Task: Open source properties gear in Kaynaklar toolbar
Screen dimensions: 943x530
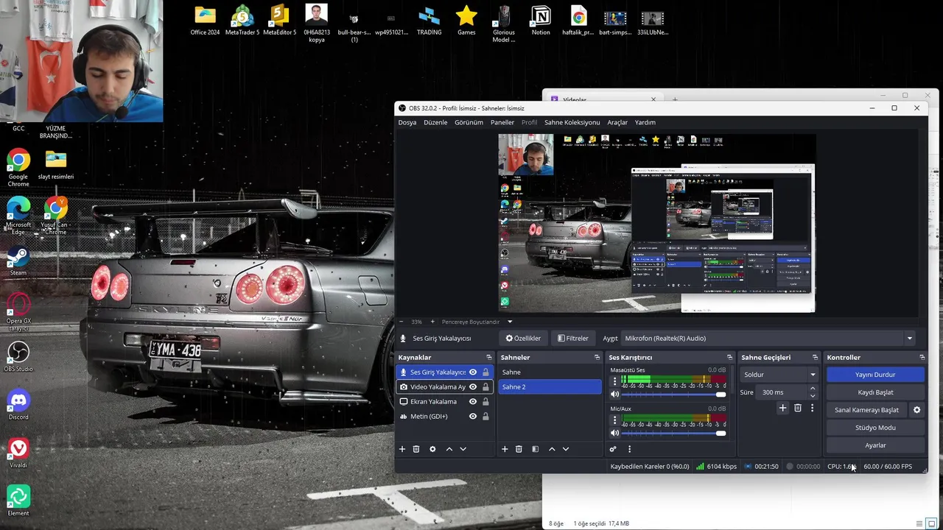Action: (432, 449)
